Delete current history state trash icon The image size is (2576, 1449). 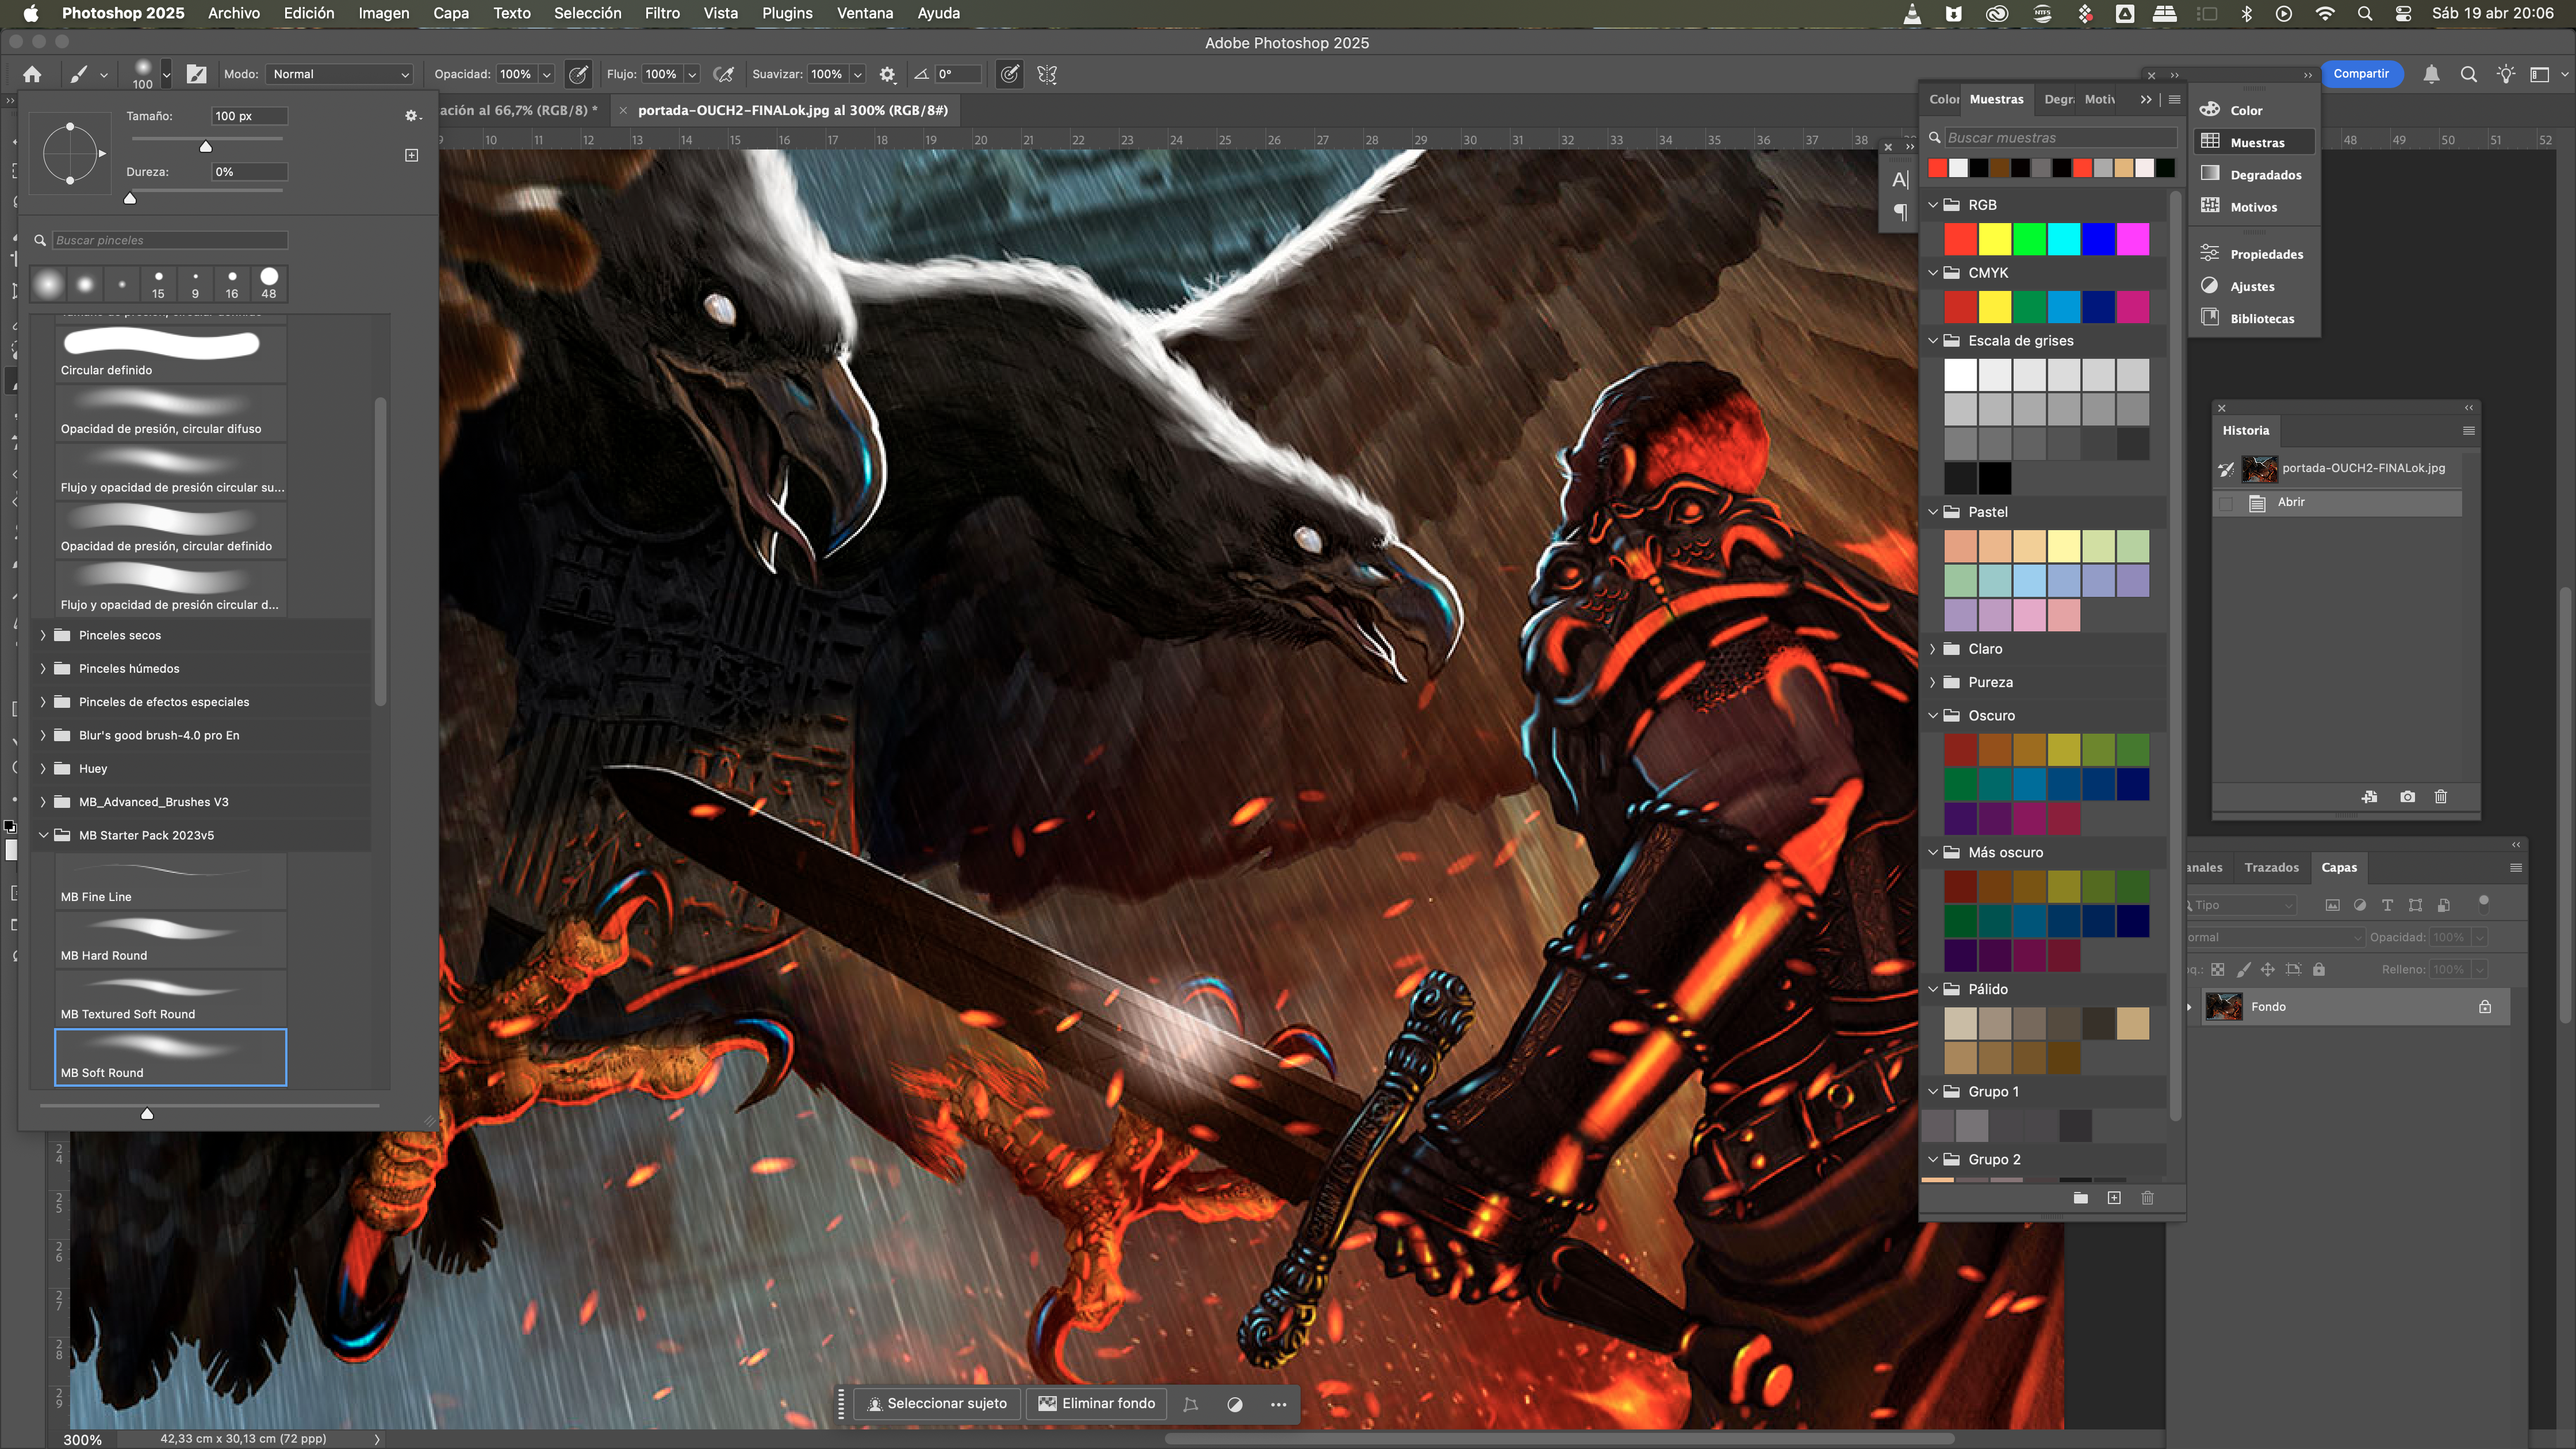(2440, 796)
